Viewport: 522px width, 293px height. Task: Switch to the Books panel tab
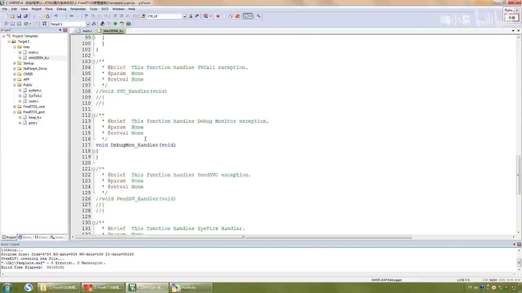(25, 237)
